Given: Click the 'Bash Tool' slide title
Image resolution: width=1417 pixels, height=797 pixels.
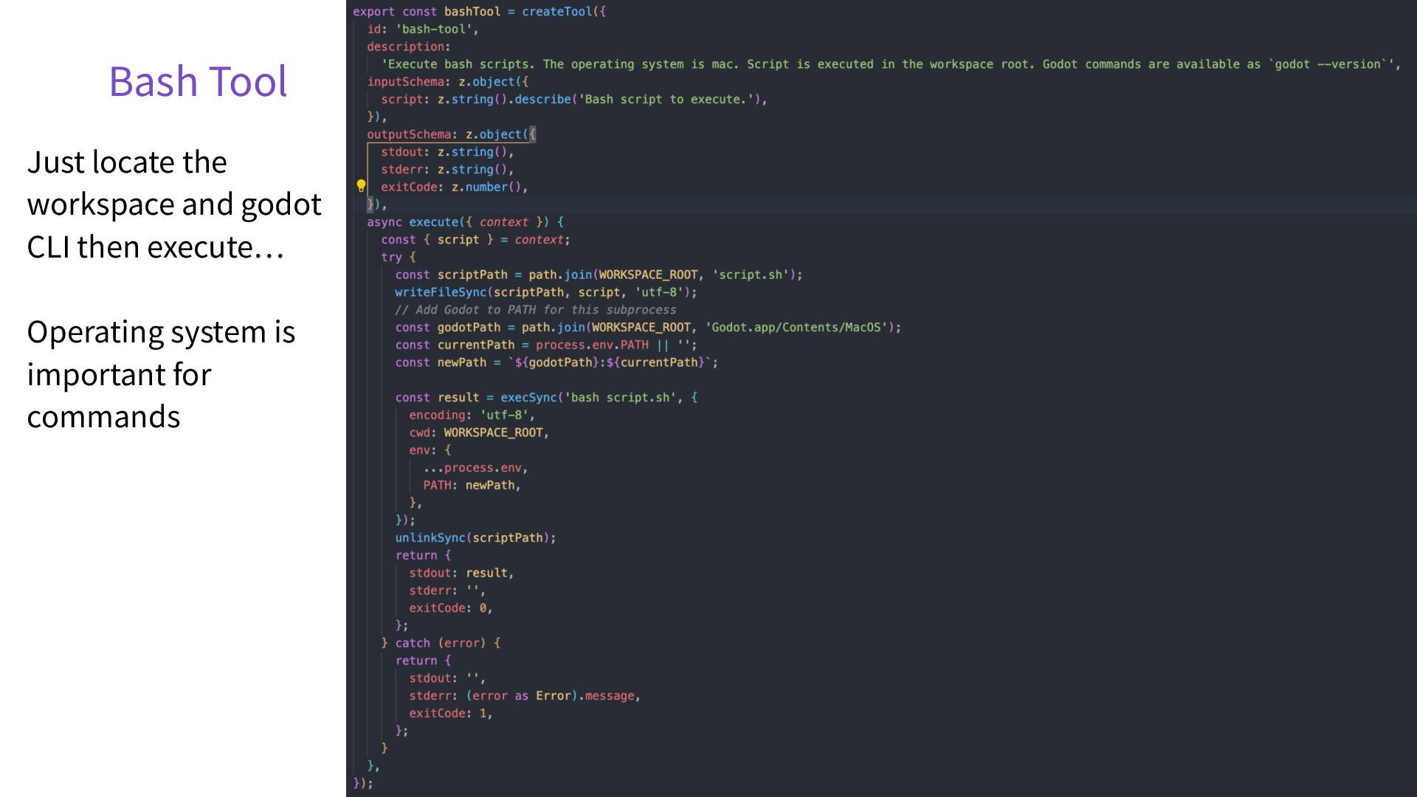Looking at the screenshot, I should tap(198, 81).
